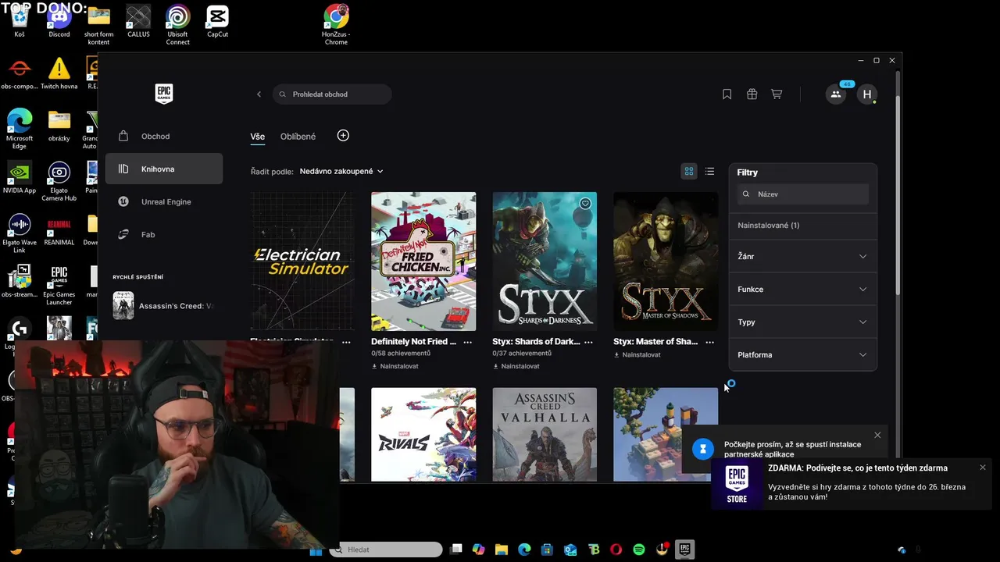Expand the Platforma filter section

(x=803, y=354)
